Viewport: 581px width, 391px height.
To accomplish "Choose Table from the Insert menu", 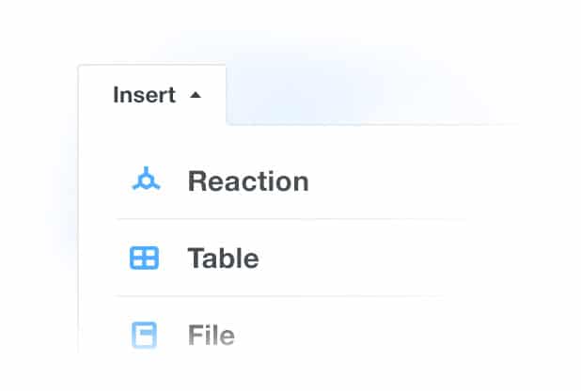I will point(223,258).
